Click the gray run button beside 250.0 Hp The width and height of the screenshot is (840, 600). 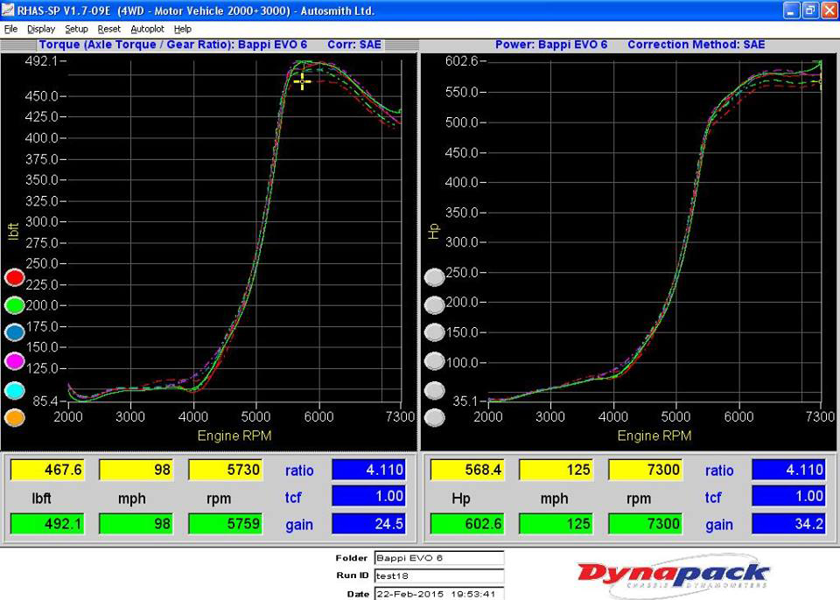click(x=435, y=277)
